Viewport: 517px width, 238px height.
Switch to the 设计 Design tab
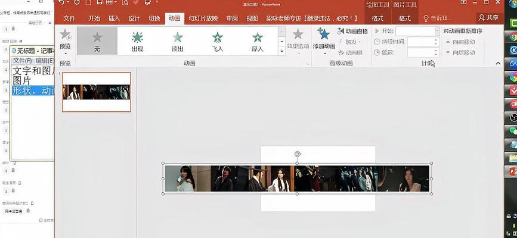[x=134, y=18]
